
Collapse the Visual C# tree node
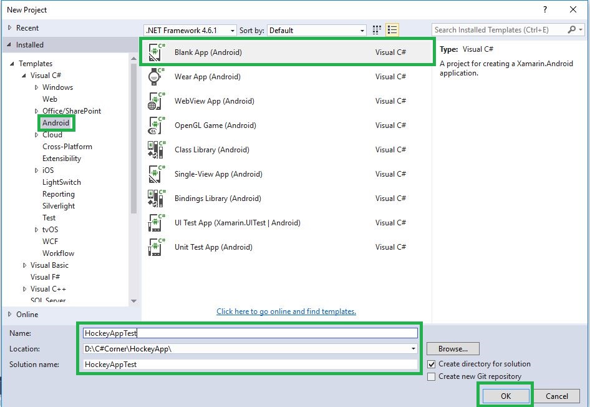24,76
